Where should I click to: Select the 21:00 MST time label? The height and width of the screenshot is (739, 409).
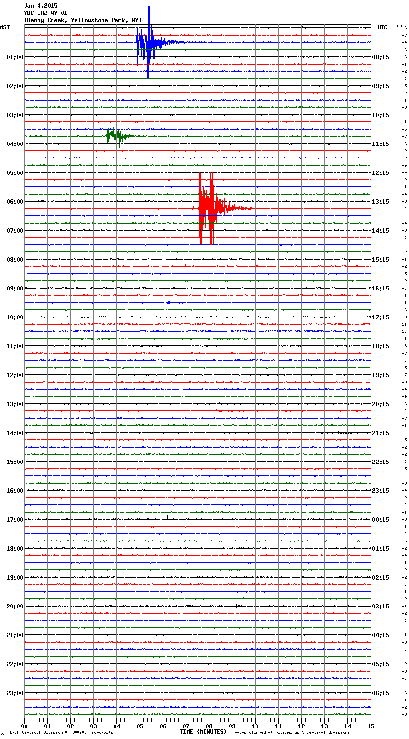coord(14,635)
